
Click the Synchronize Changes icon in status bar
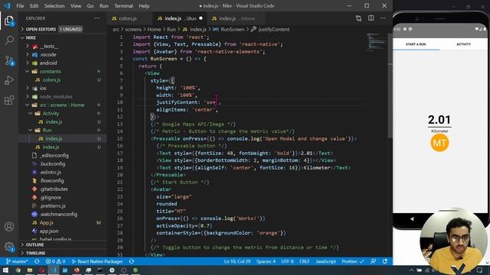click(37, 261)
